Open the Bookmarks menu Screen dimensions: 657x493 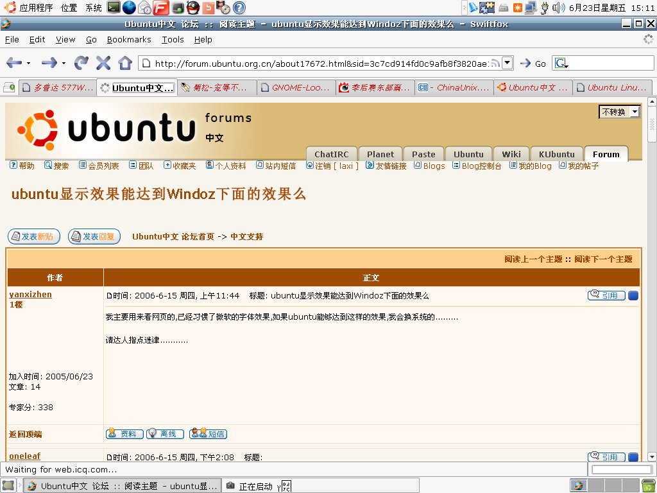pos(128,39)
